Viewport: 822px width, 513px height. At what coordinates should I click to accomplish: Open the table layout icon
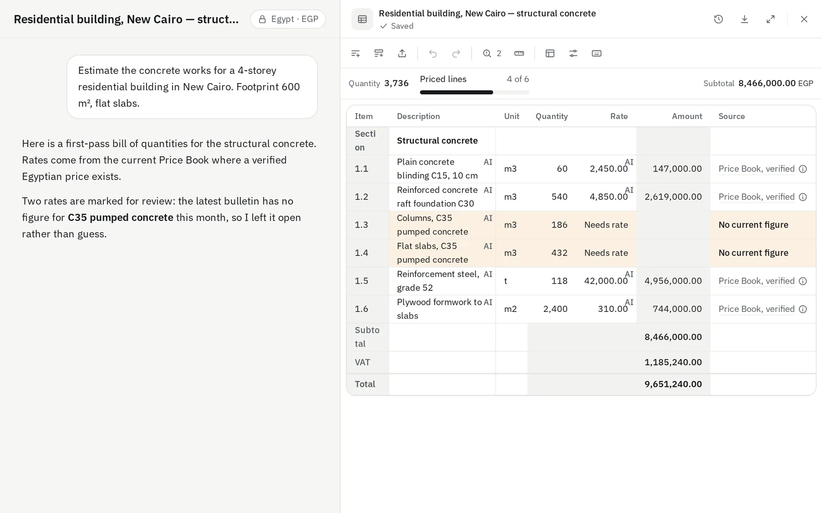click(x=550, y=53)
